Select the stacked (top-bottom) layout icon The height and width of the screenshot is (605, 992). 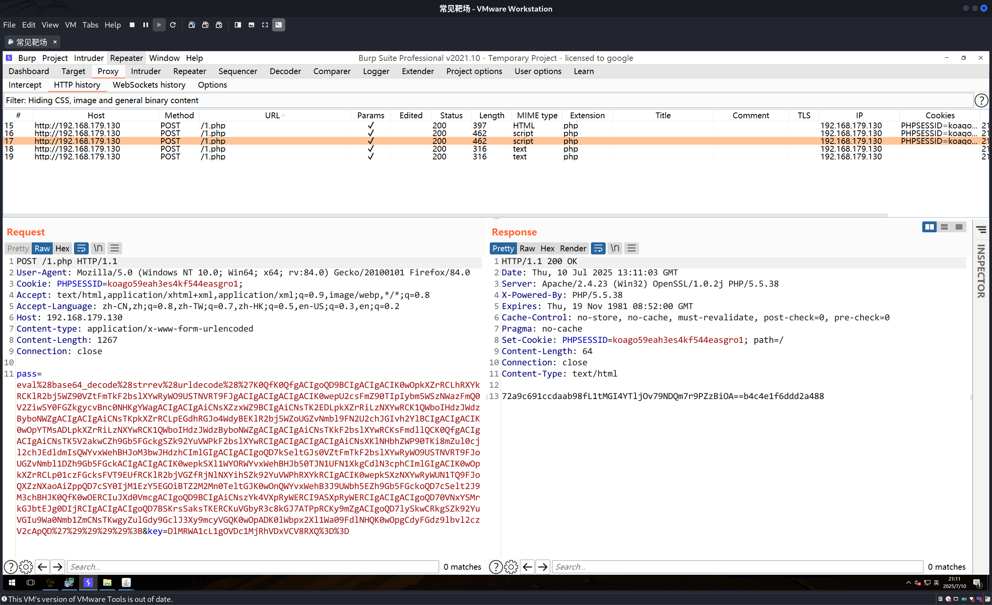(x=944, y=227)
